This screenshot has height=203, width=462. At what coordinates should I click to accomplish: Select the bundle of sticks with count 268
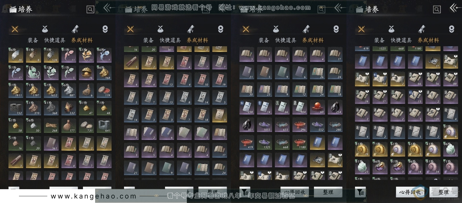51,125
